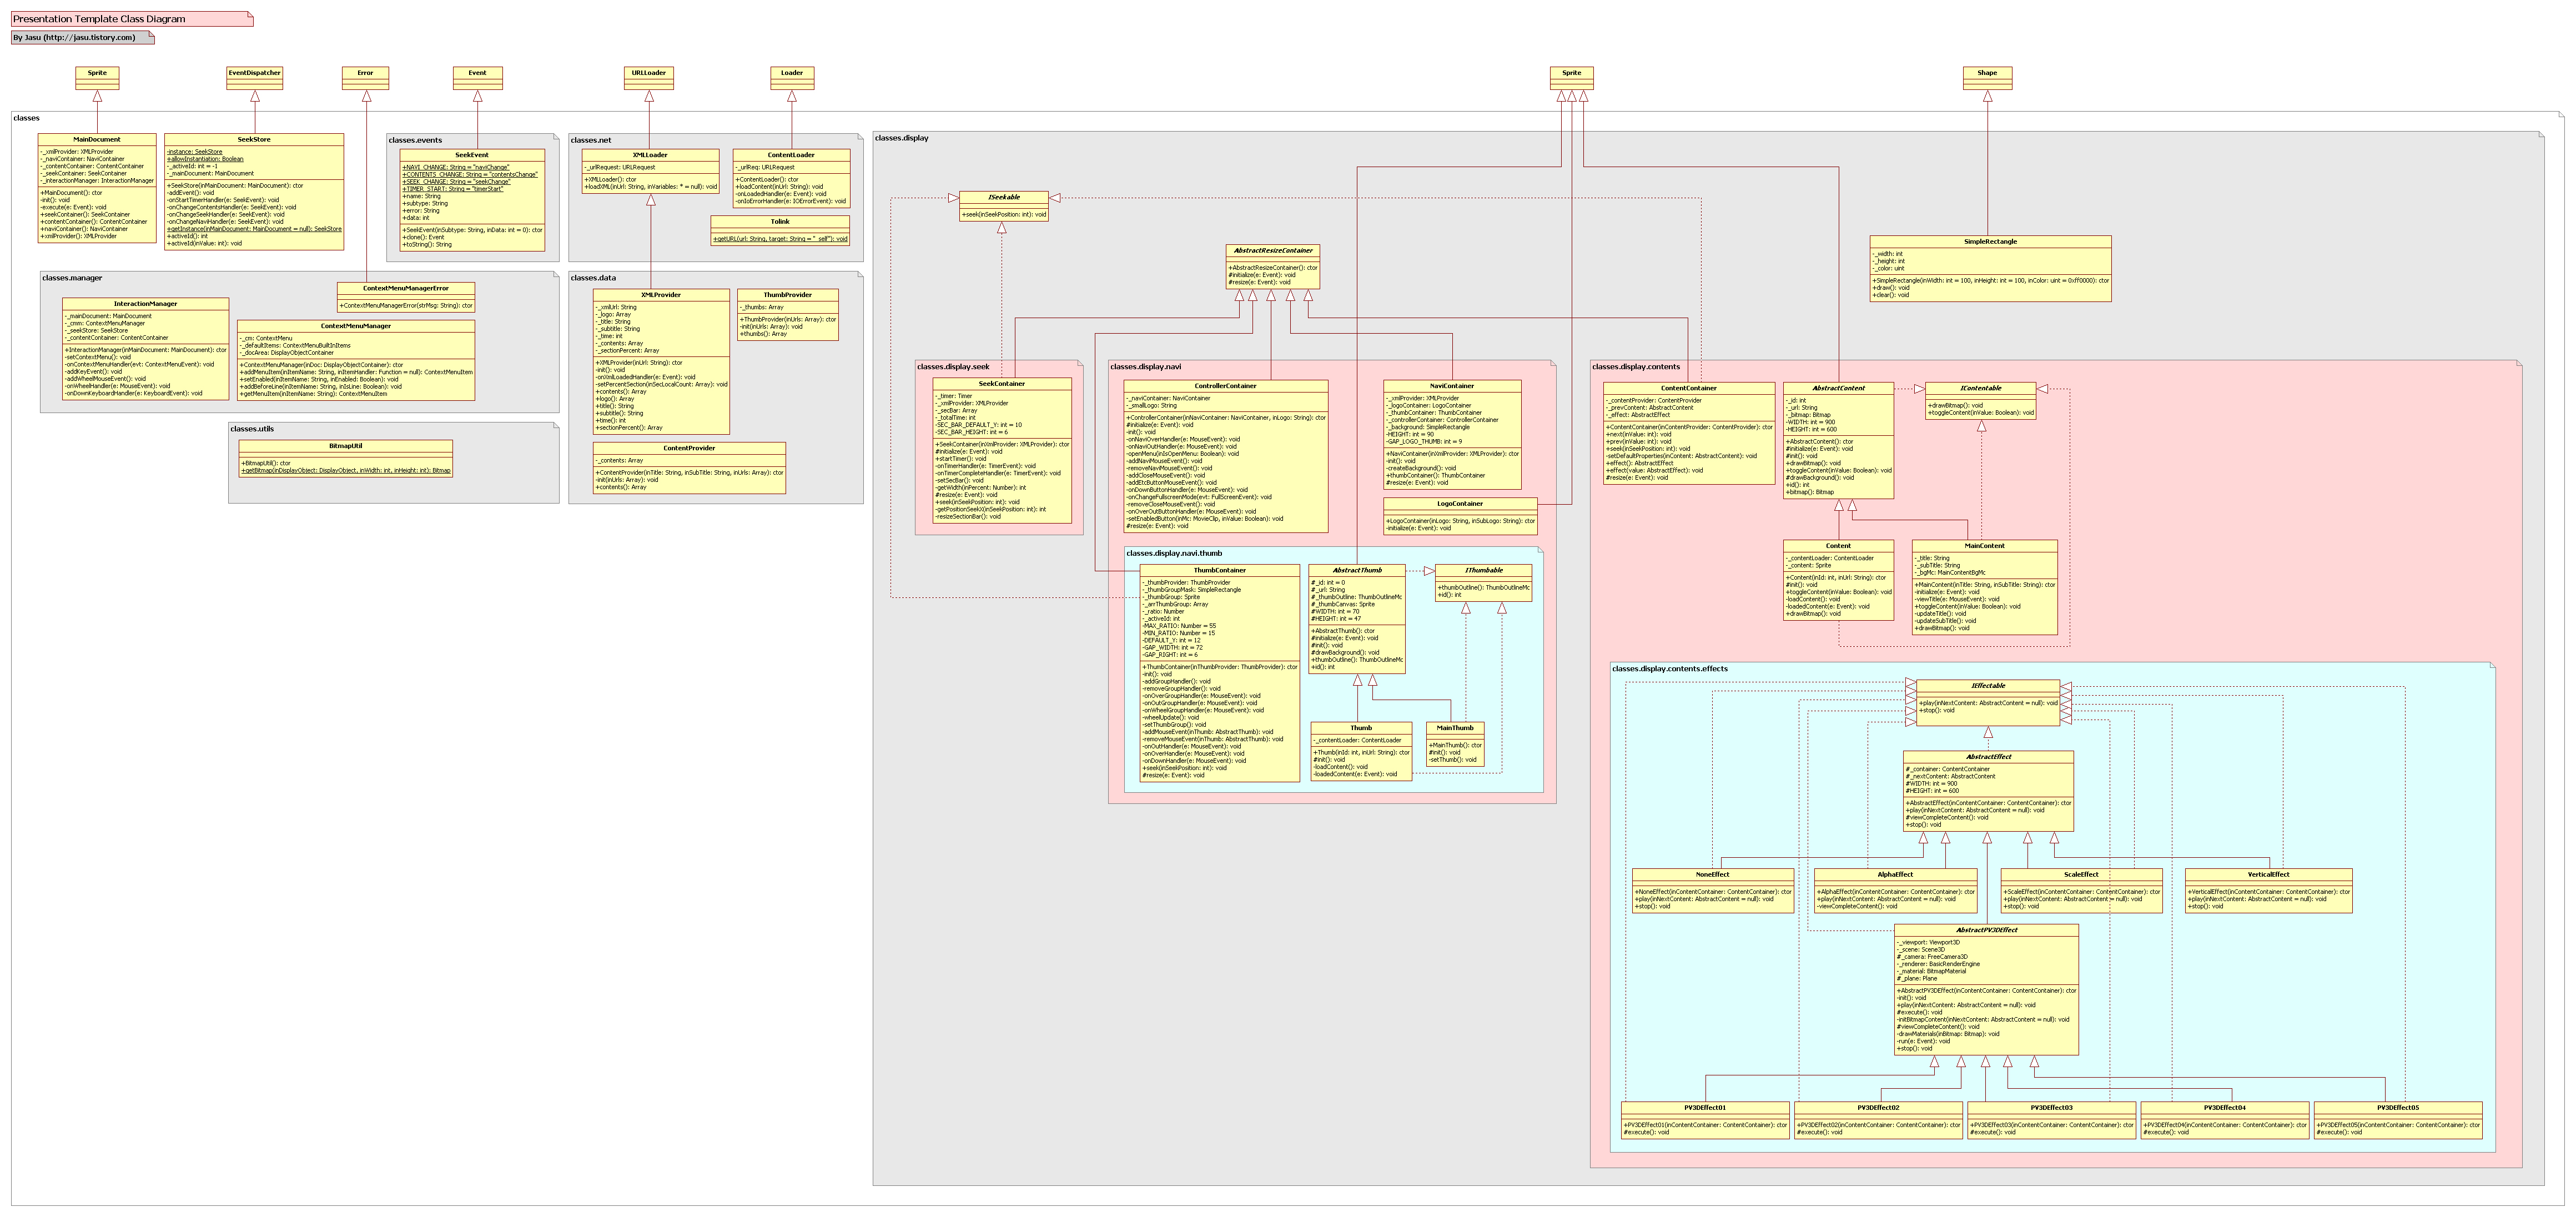Click the IThumbable interface name
Screen dimensions: 2576x1217
click(x=1484, y=570)
